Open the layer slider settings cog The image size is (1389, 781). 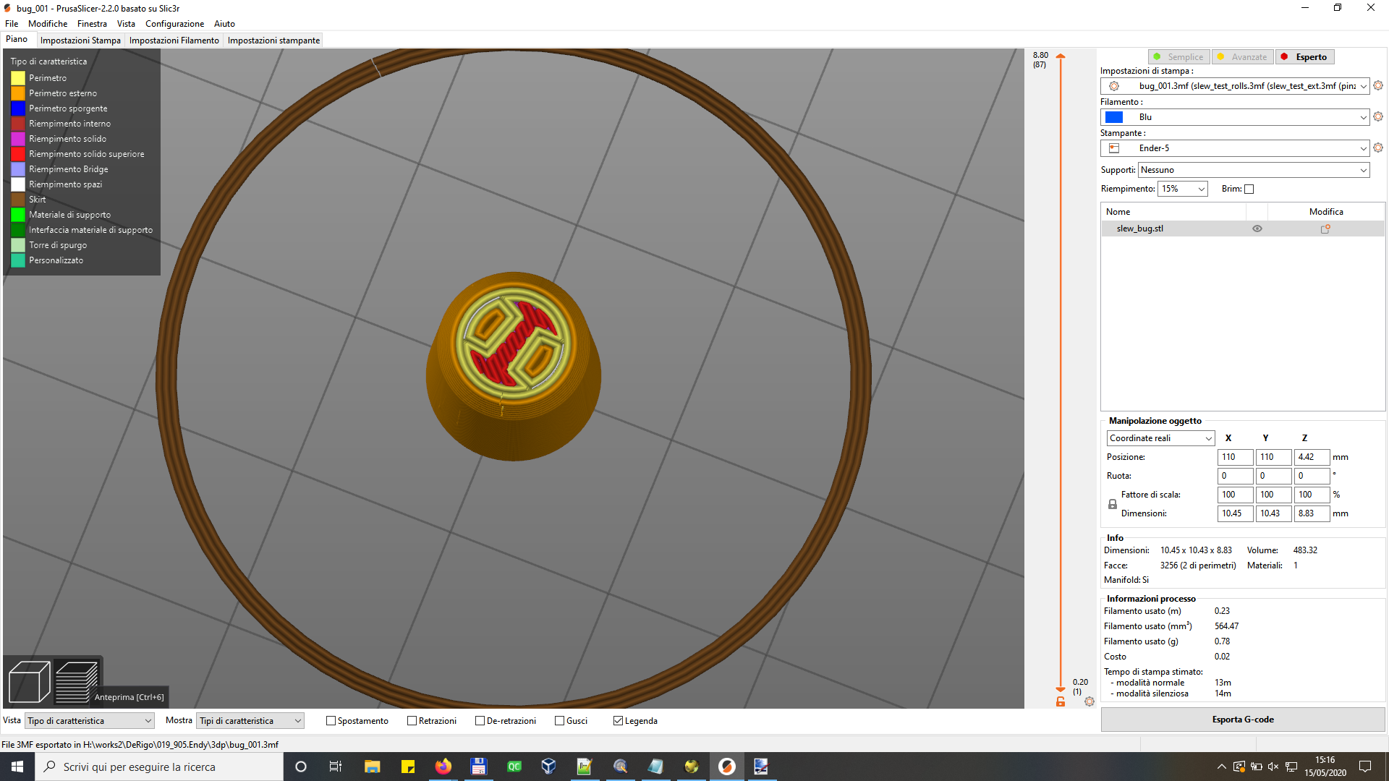[1089, 701]
